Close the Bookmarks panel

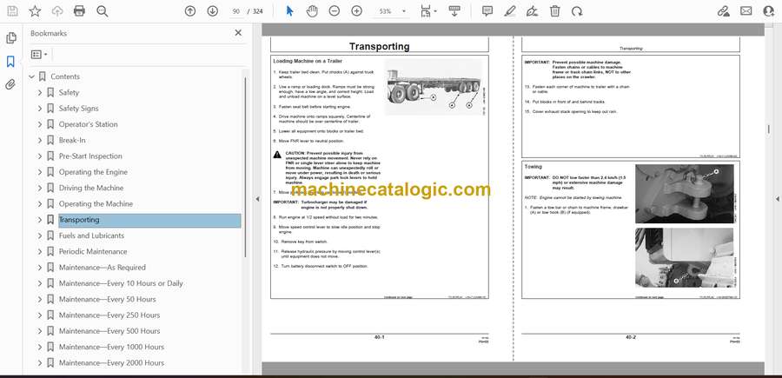[238, 33]
